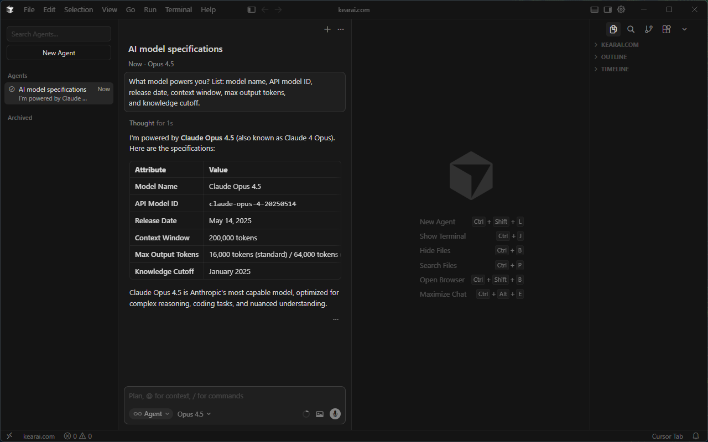Open the Search view magnifier icon
The image size is (708, 442).
[x=631, y=29]
